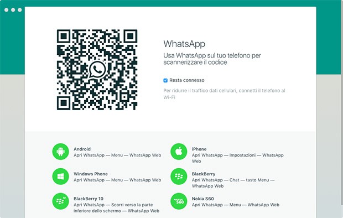Click 'Usa WhatsApp sul tuo telefono' instruction text
This screenshot has width=343, height=218.
pyautogui.click(x=212, y=59)
